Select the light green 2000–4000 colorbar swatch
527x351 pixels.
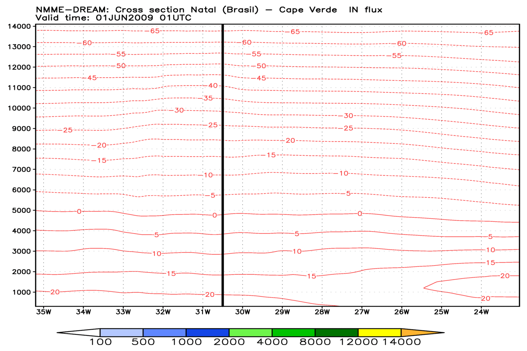pyautogui.click(x=250, y=333)
